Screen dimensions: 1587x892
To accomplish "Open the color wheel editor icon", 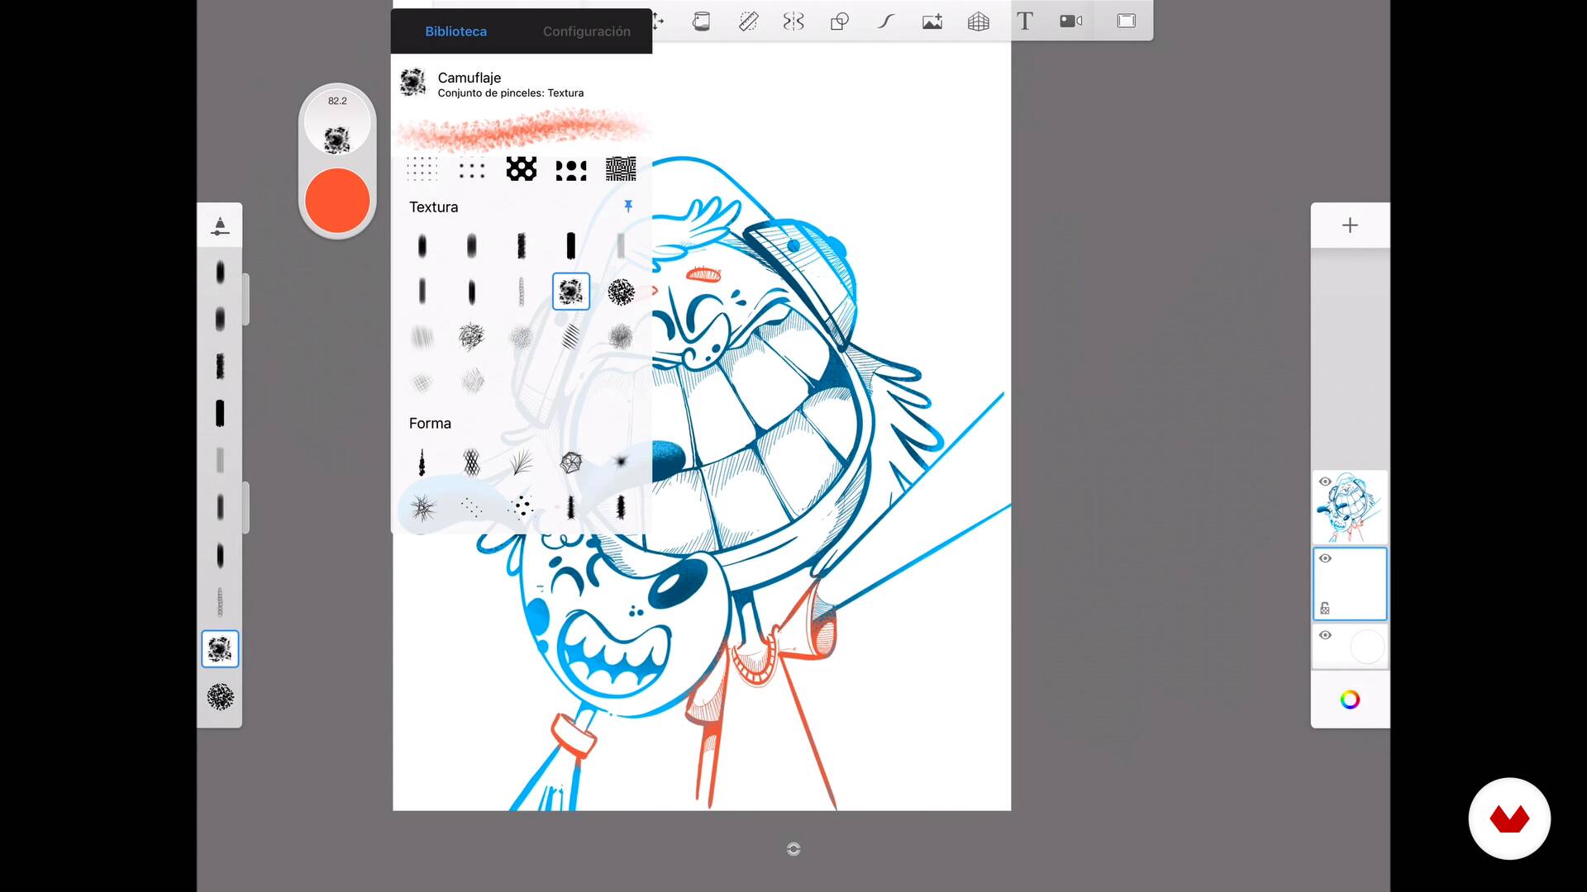I will click(1350, 700).
